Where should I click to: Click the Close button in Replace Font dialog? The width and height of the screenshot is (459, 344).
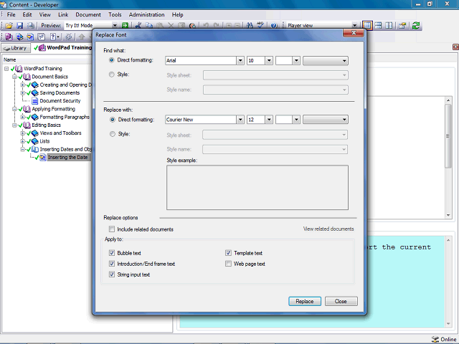pos(341,301)
